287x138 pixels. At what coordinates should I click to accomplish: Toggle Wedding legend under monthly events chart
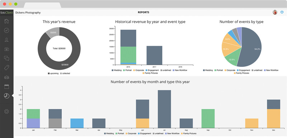[x=109, y=133]
